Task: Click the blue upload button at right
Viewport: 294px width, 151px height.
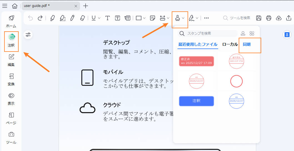Action: 287,35
